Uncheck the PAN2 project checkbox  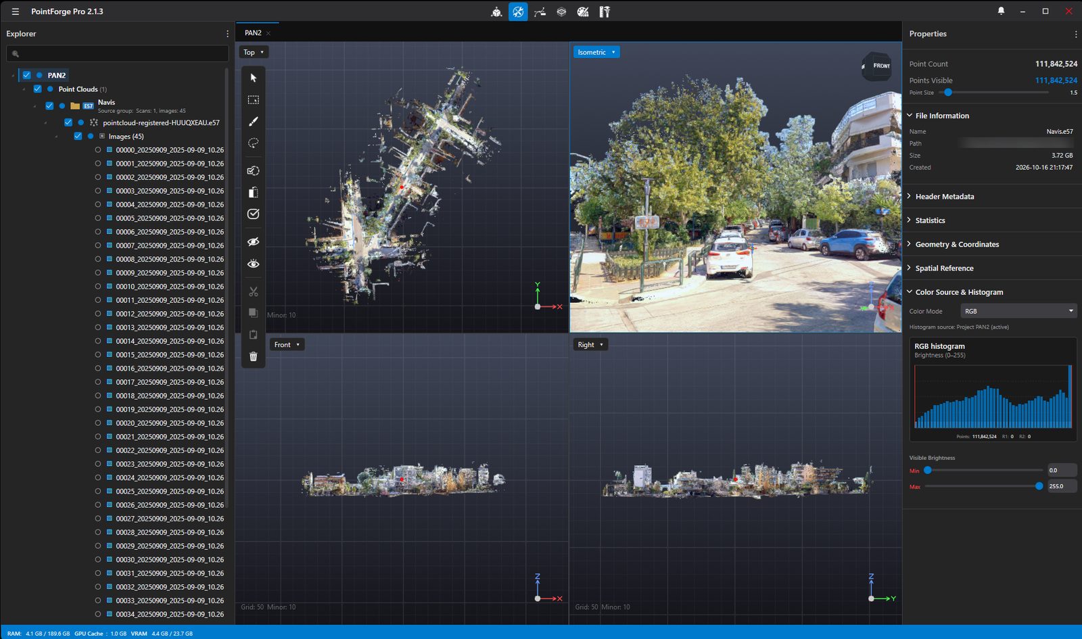(x=26, y=75)
